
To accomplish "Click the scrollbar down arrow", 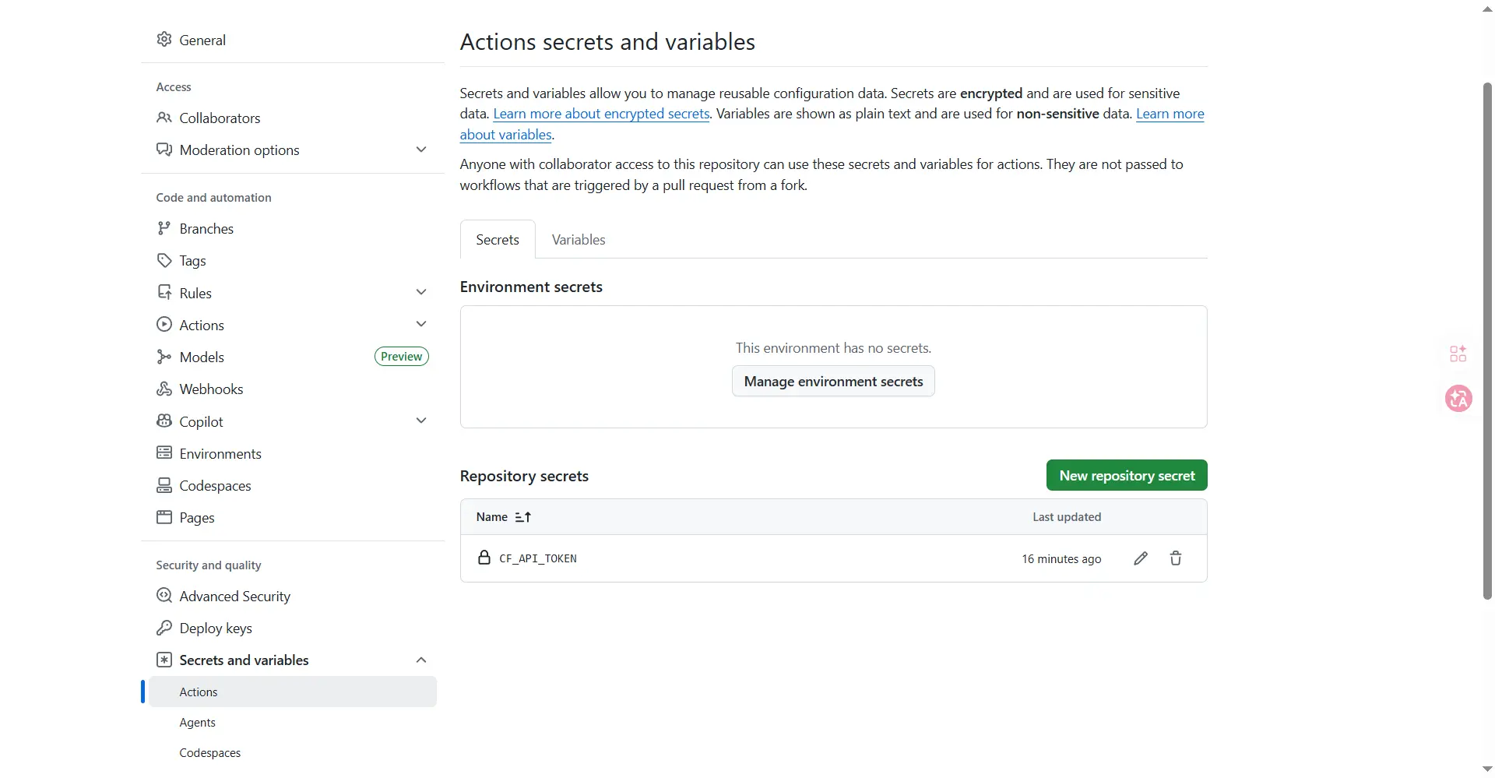I will 1487,769.
